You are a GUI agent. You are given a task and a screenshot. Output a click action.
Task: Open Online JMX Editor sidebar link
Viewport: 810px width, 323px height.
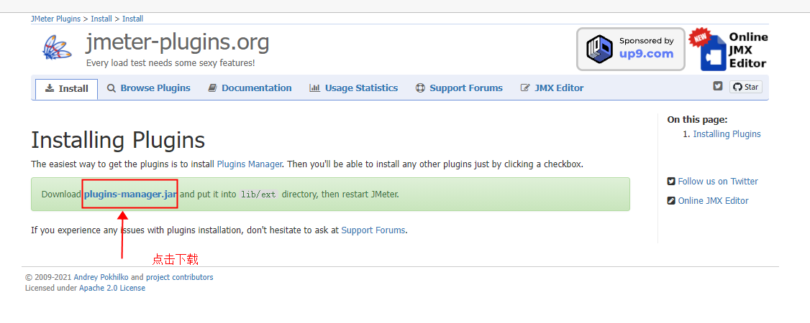point(713,201)
